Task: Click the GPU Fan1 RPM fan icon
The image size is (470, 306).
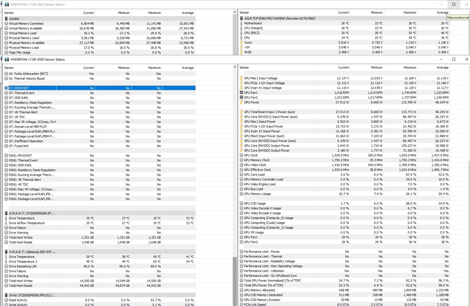Action: pyautogui.click(x=242, y=93)
